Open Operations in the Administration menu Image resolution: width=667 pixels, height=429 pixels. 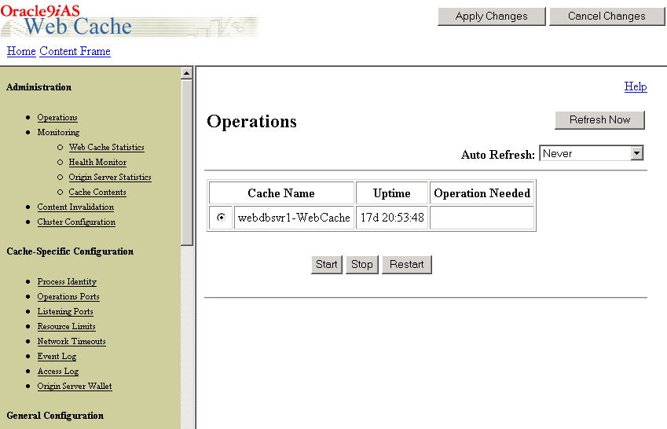pos(57,118)
